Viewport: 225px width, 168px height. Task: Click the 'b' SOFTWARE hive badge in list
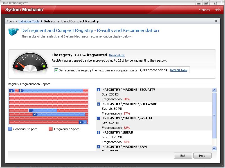[x=98, y=104]
